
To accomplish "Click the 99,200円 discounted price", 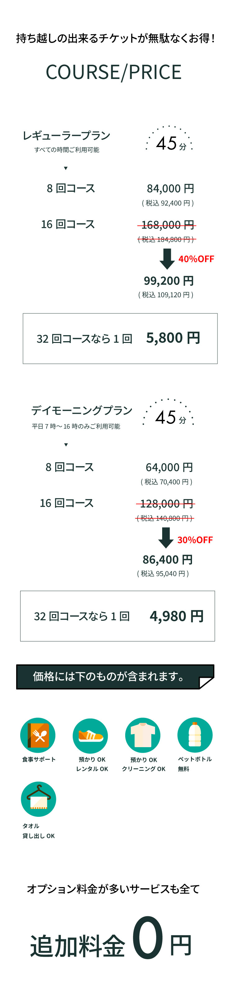I will pos(169,281).
